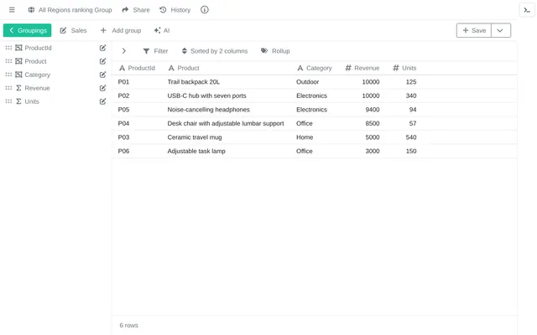Click the Product drag handle
The height and width of the screenshot is (335, 537).
click(x=8, y=61)
